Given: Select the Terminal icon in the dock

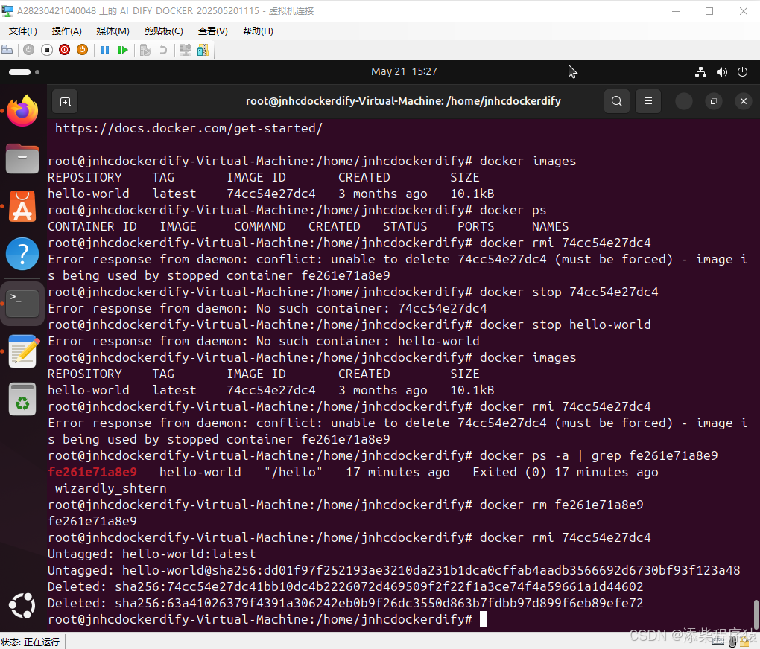Looking at the screenshot, I should click(x=22, y=303).
